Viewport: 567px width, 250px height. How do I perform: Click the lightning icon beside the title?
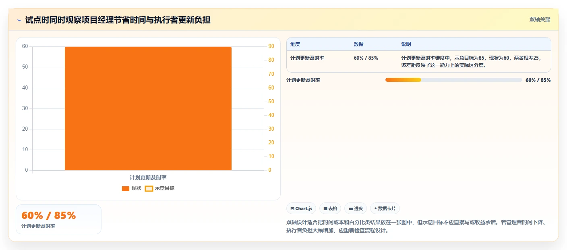pos(19,20)
